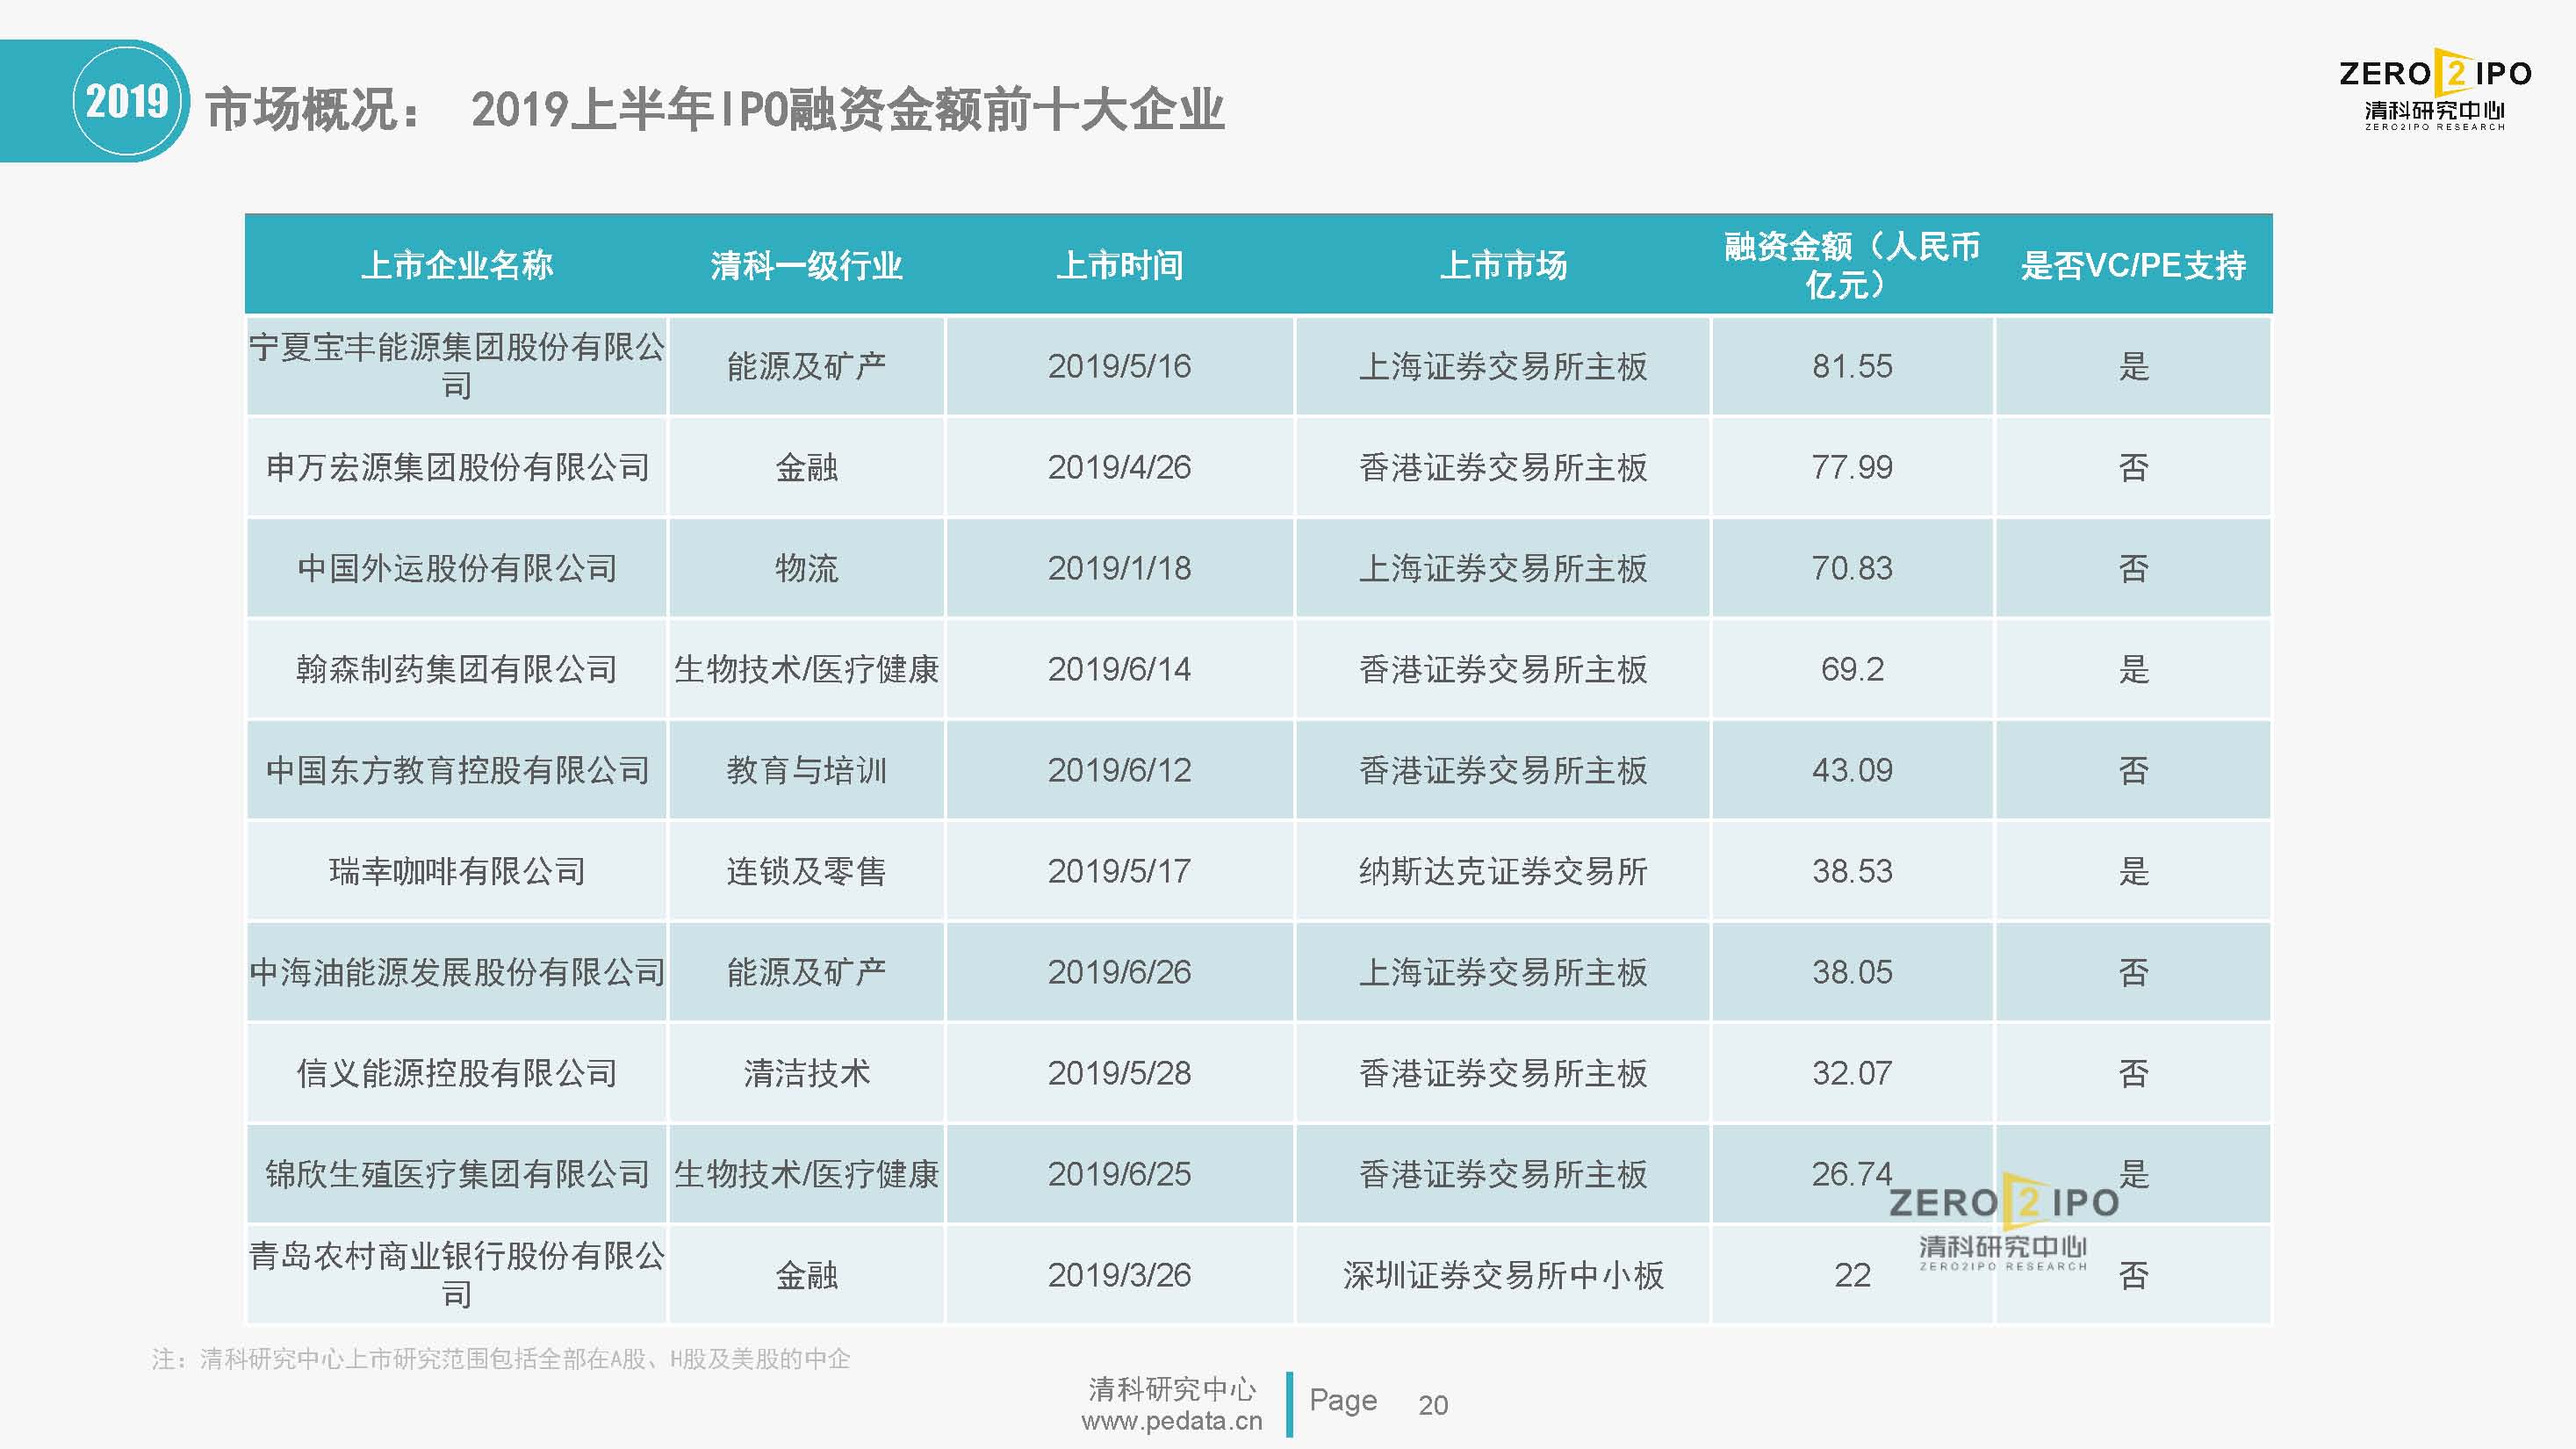Screen dimensions: 2576x1449
Task: Click the listing date 2019/4/26
Action: coord(1120,467)
